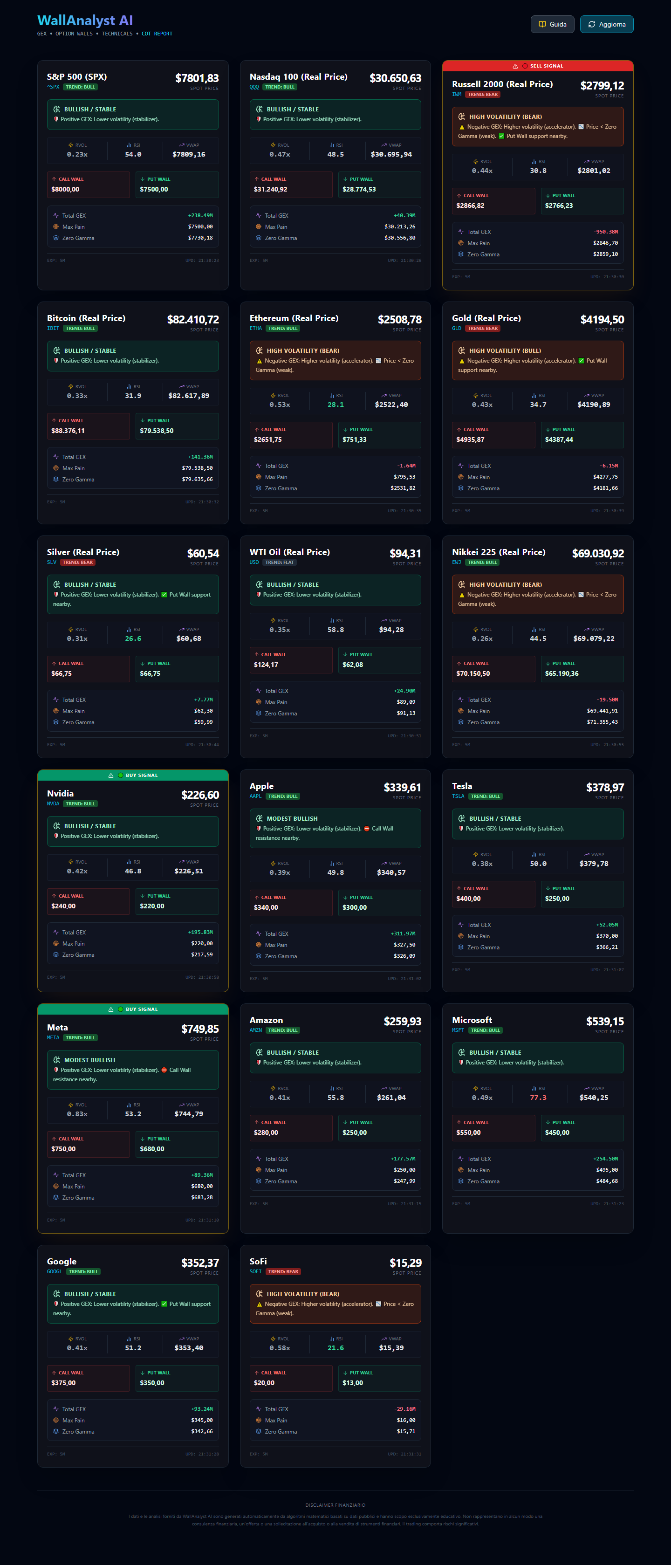The image size is (671, 1565).
Task: Click the alert triangle icon in SELL SIGNAL banner
Action: [x=515, y=66]
